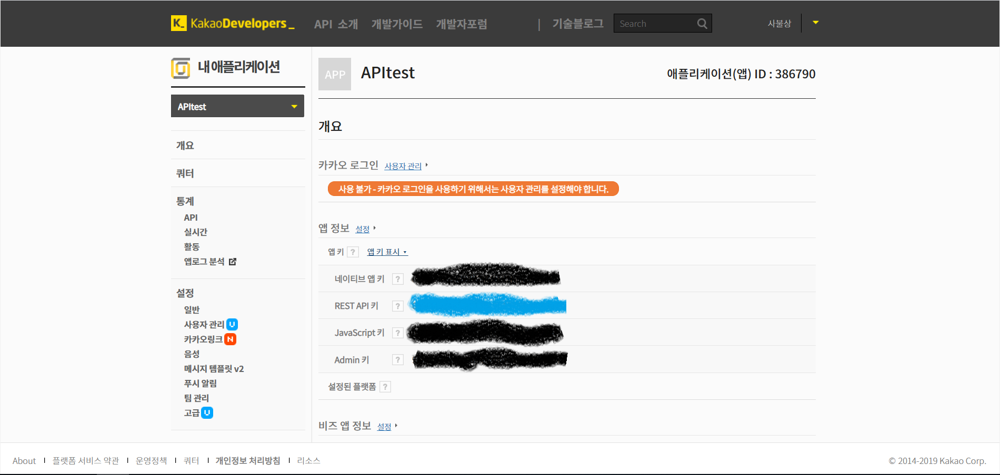This screenshot has width=1000, height=475.
Task: Open 통계 section in the sidebar
Action: (185, 201)
